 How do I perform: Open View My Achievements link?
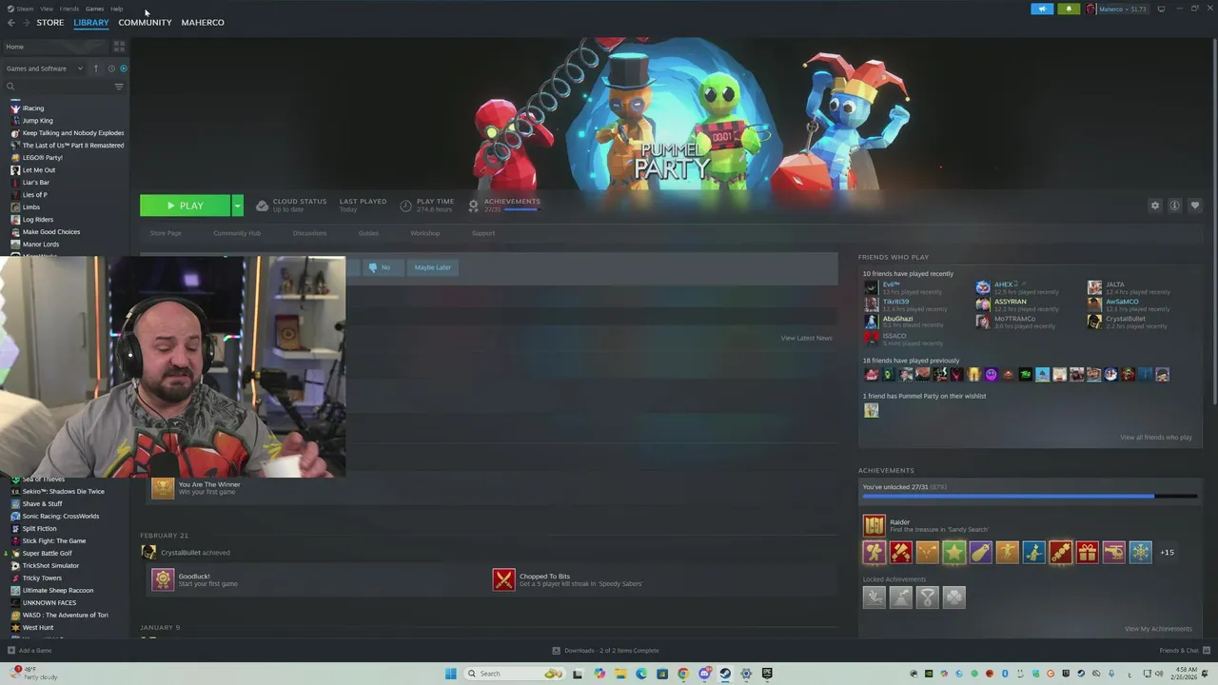point(1158,629)
